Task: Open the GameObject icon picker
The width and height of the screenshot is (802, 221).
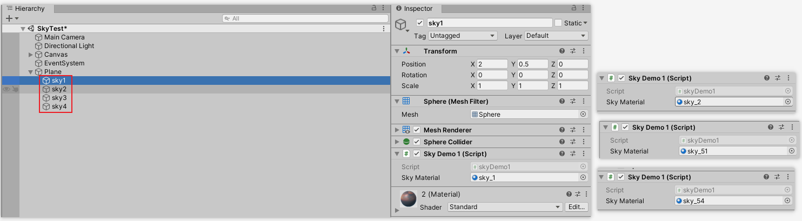Action: pos(402,25)
